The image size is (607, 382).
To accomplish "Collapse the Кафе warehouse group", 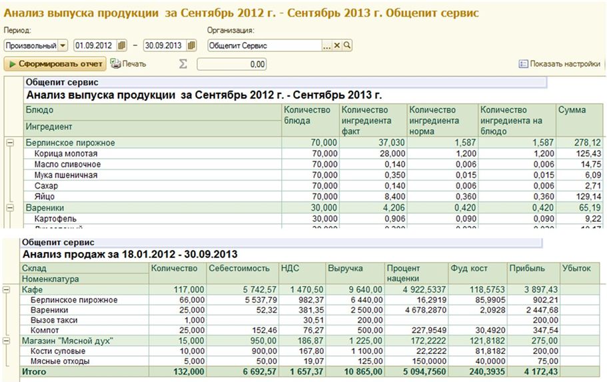I will [7, 290].
